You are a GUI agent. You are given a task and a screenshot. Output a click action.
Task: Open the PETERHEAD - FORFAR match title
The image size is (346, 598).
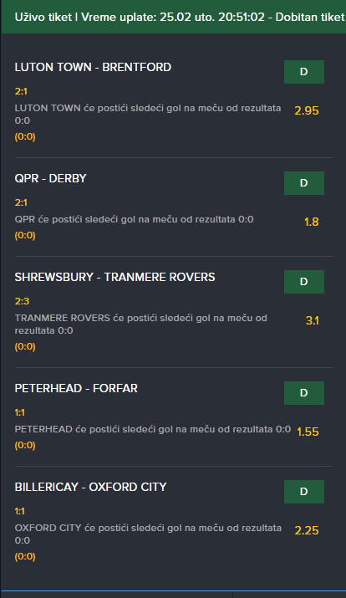coord(76,388)
